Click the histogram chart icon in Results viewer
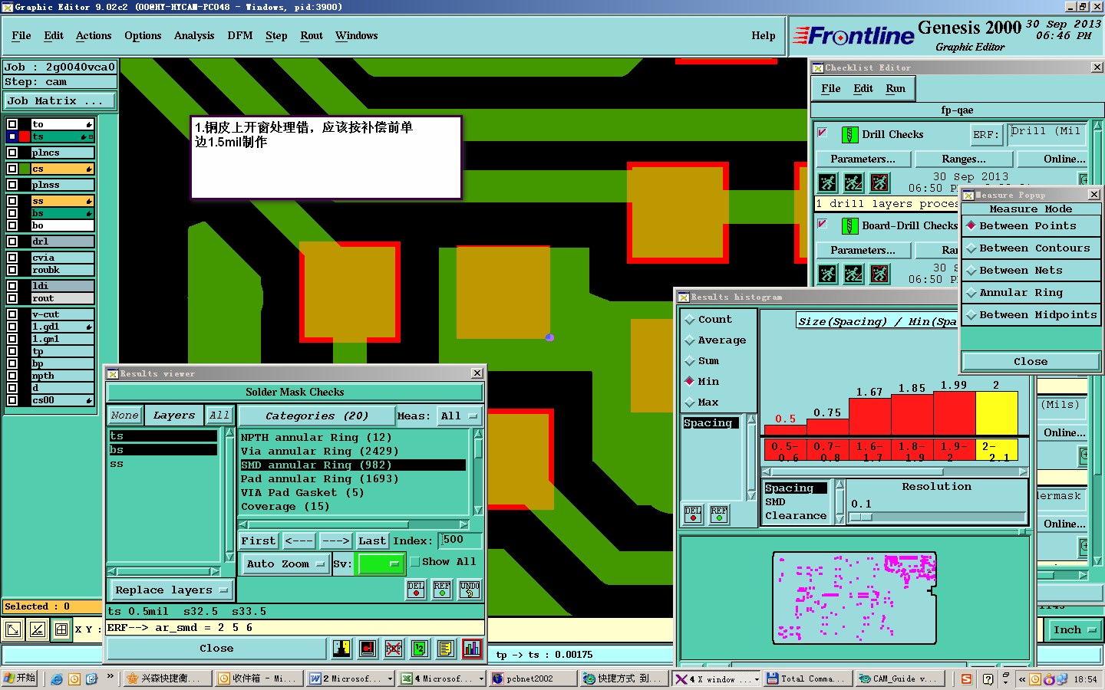Viewport: 1105px width, 690px height. [472, 649]
